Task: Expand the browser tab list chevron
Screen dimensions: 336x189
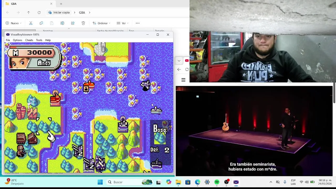Action: tap(179, 61)
